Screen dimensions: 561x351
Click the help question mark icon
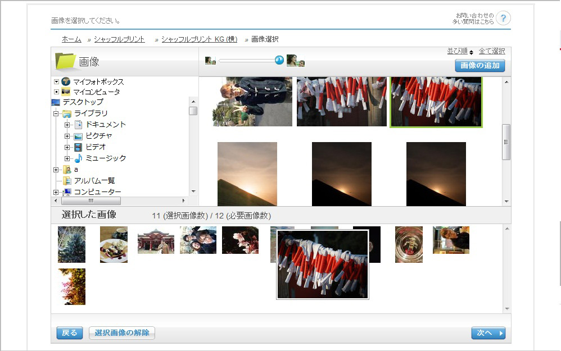(504, 17)
